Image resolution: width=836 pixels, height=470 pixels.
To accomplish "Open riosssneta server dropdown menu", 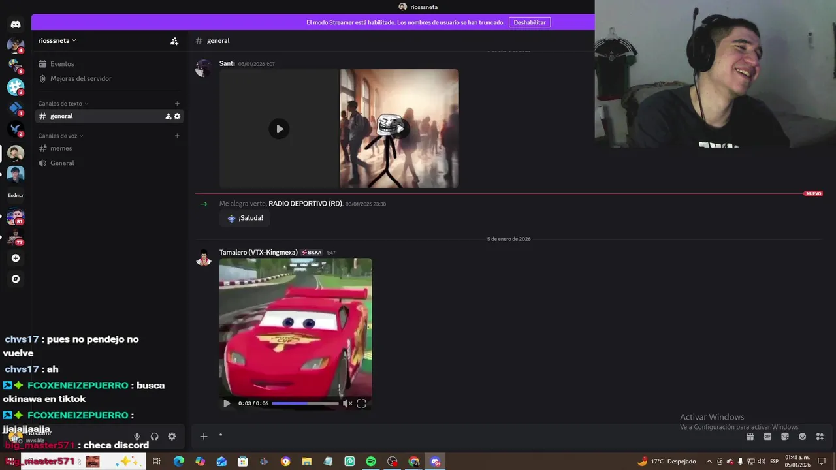I will coord(57,40).
